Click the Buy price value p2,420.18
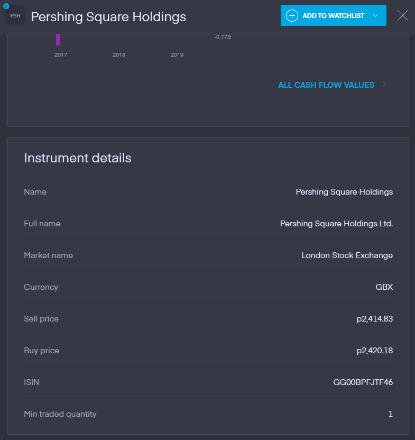This screenshot has height=440, width=415. coord(375,351)
